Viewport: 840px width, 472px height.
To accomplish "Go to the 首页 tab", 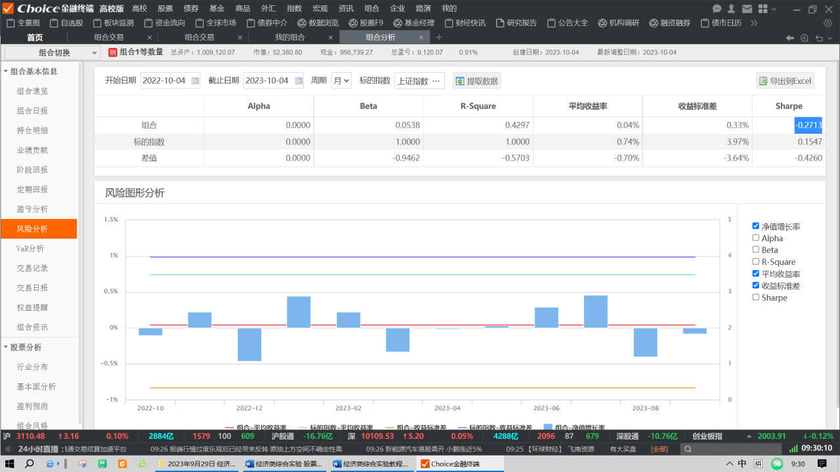I will pyautogui.click(x=35, y=37).
